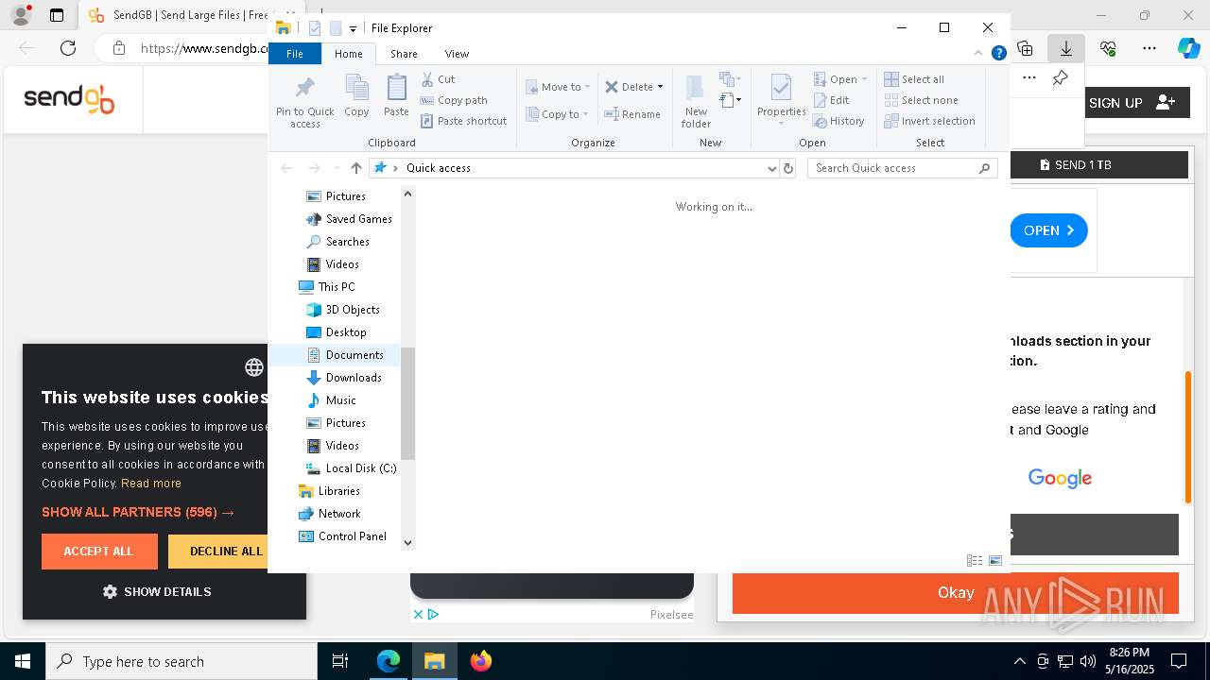The image size is (1210, 680).
Task: Create a New folder from ribbon
Action: coord(696,101)
